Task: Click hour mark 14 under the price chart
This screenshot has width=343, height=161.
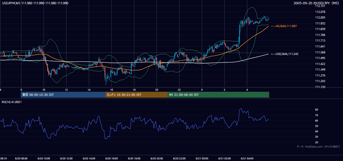Action: pos(89,90)
